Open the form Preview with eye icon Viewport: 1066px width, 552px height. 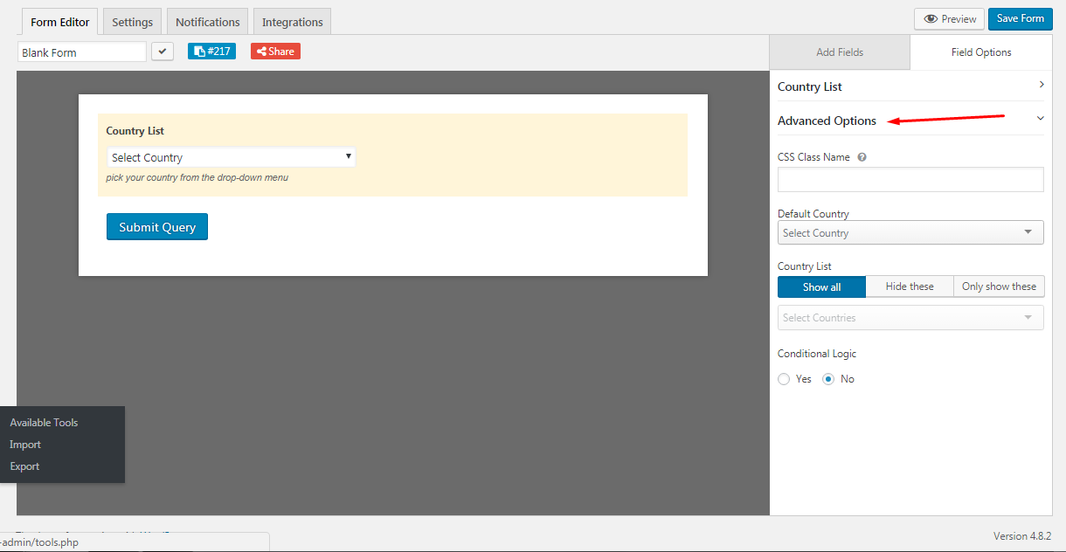coord(949,19)
